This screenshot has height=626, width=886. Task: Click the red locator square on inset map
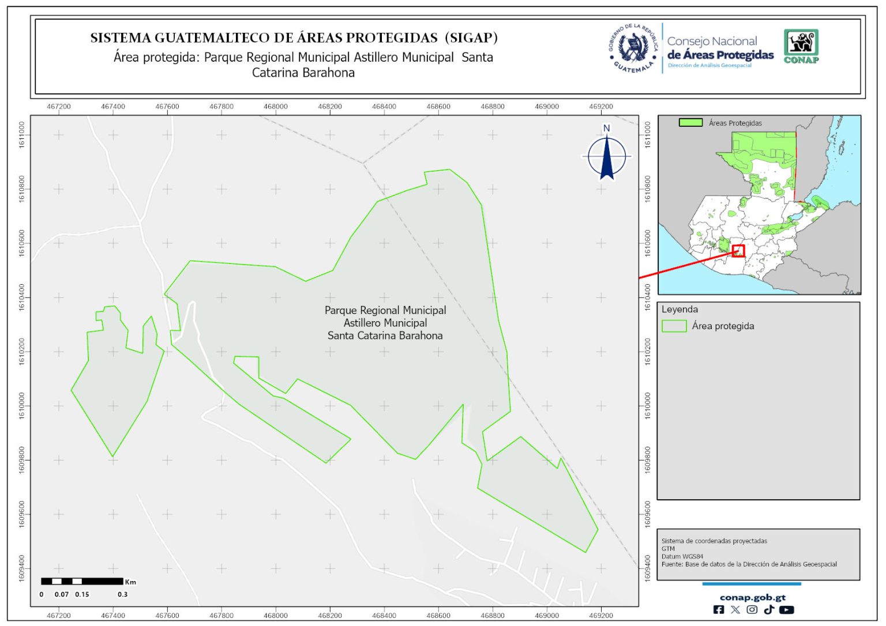click(x=738, y=251)
